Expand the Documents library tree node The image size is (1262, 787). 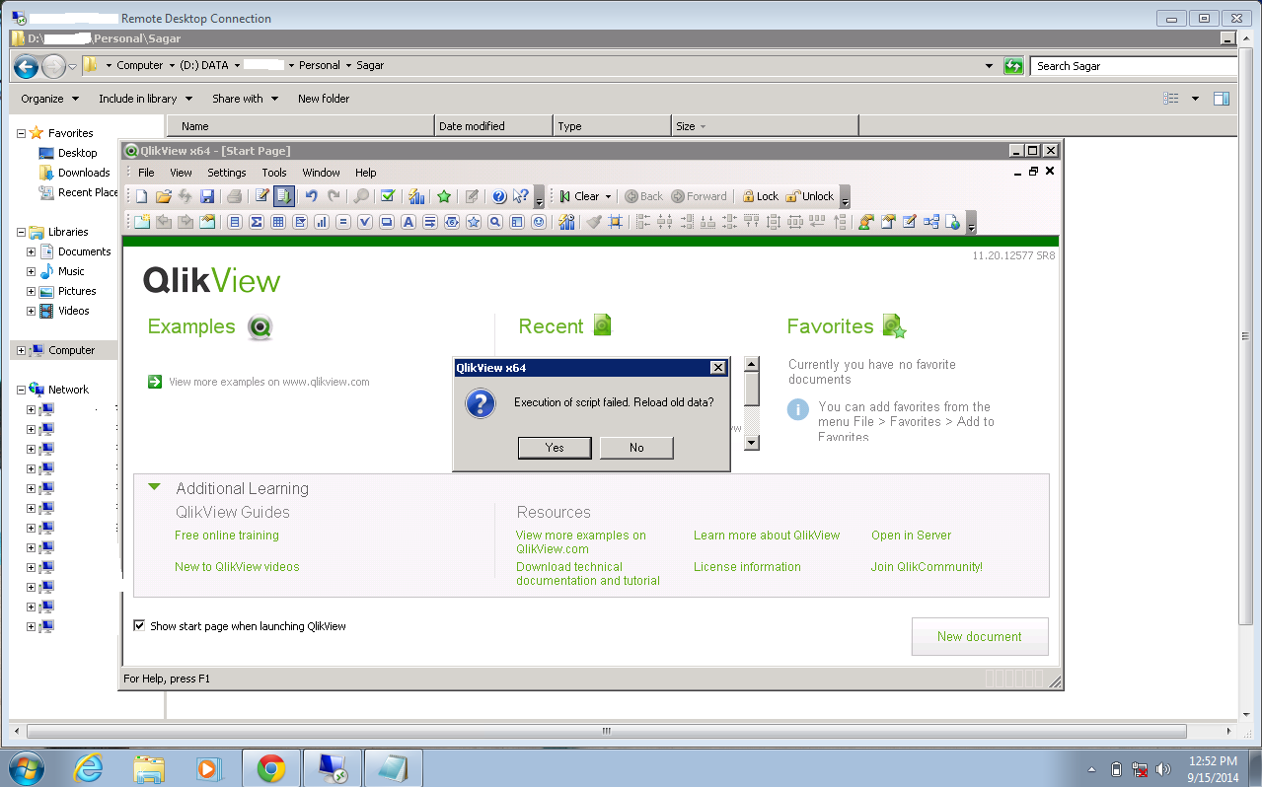pyautogui.click(x=31, y=251)
